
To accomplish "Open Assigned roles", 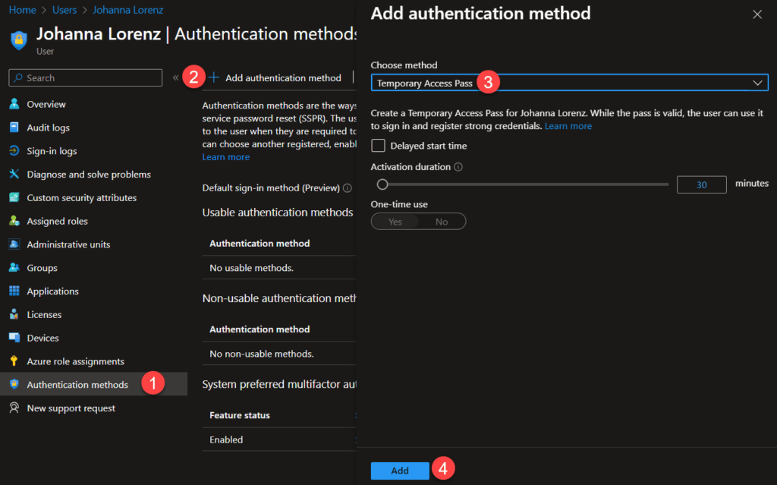I will (x=57, y=221).
